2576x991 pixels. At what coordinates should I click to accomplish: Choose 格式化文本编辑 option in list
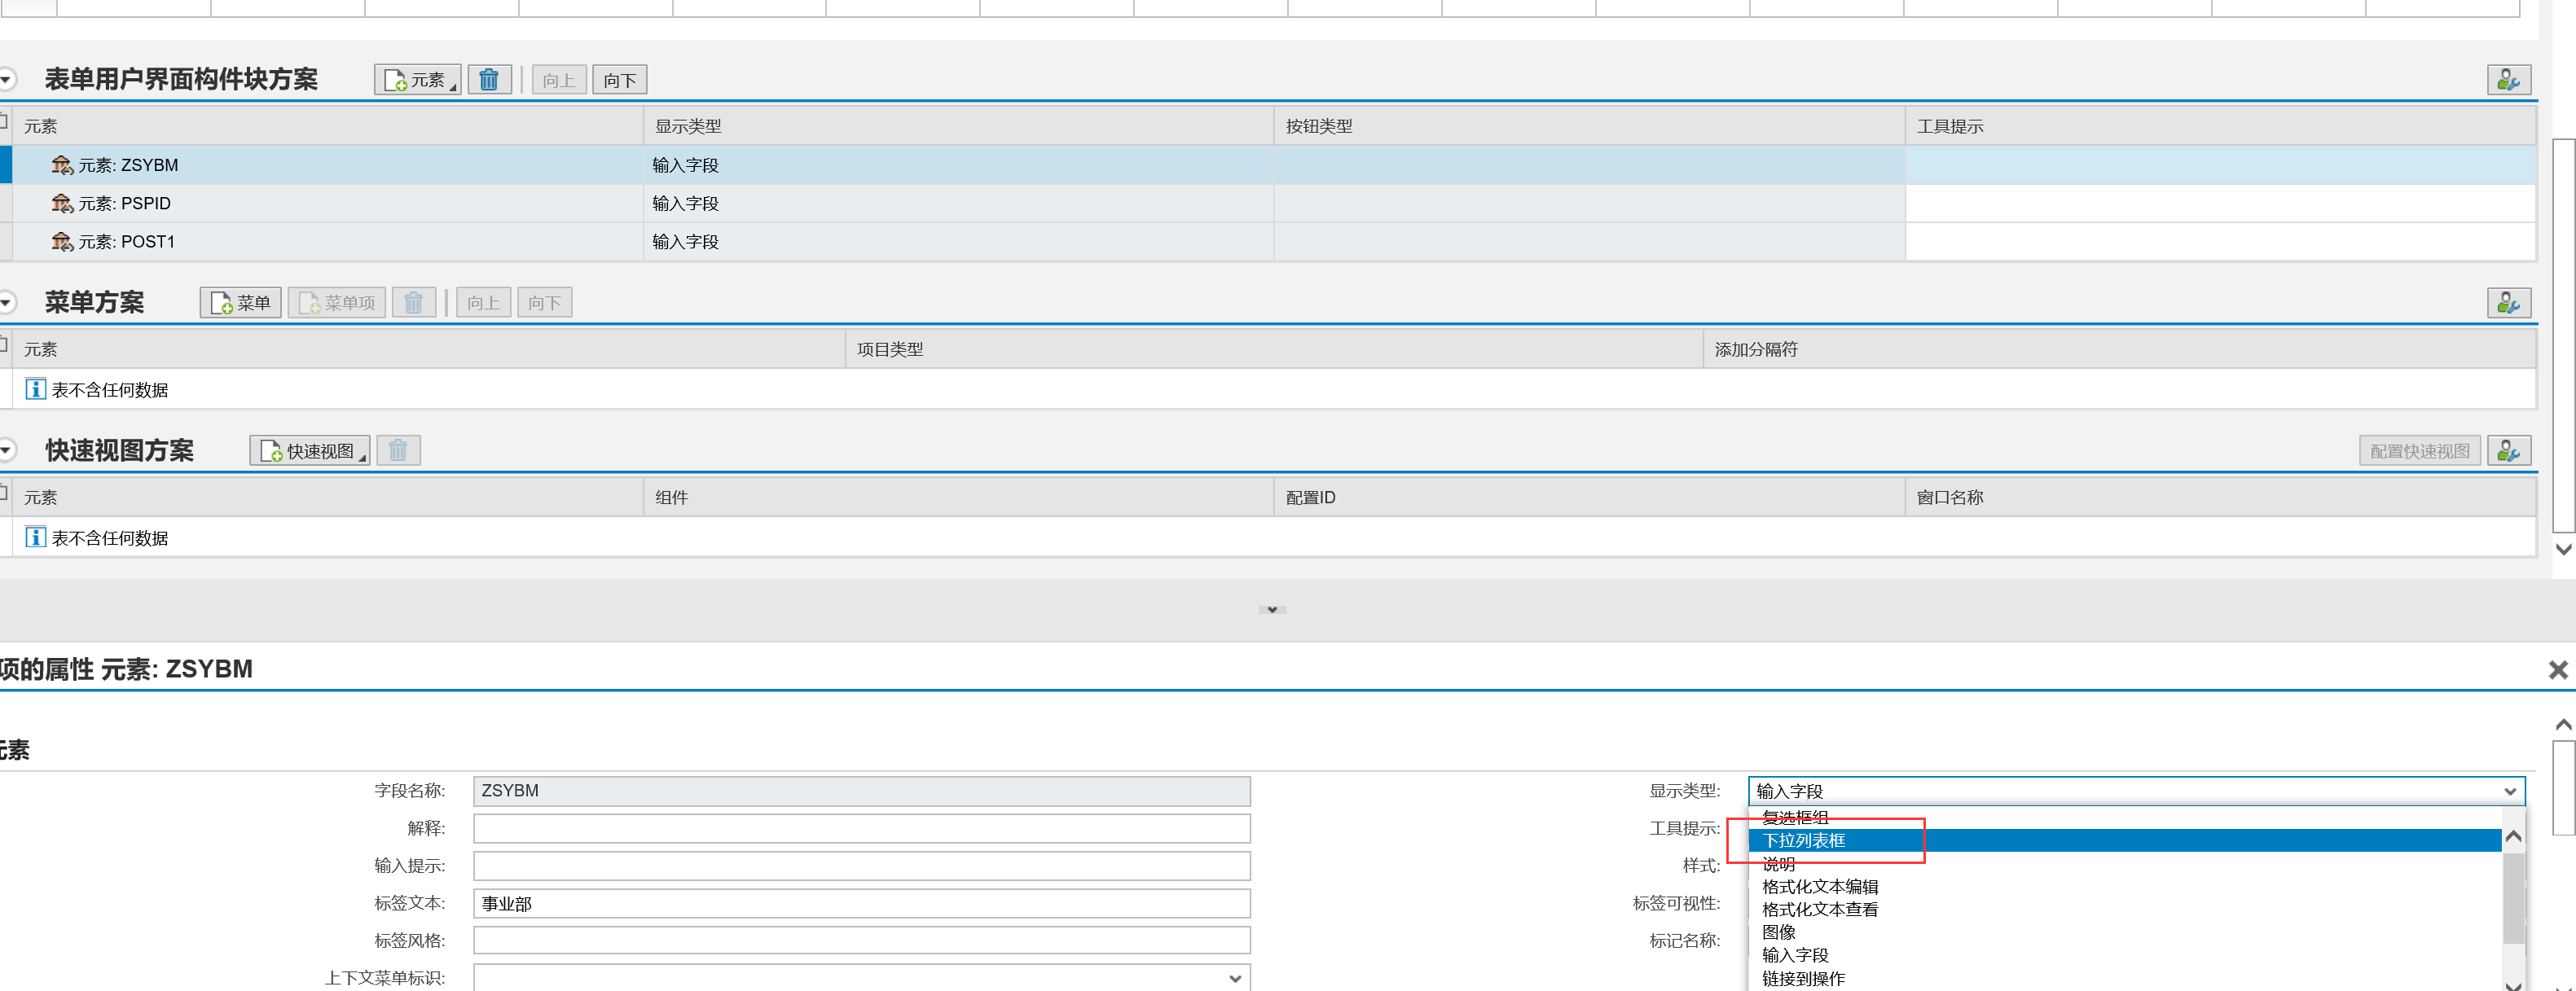pos(1820,887)
